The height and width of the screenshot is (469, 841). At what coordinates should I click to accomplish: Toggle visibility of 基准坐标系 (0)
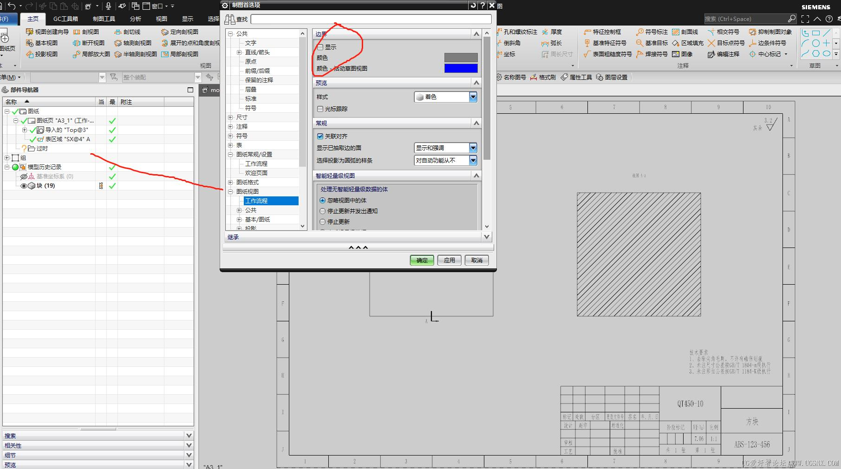click(24, 176)
